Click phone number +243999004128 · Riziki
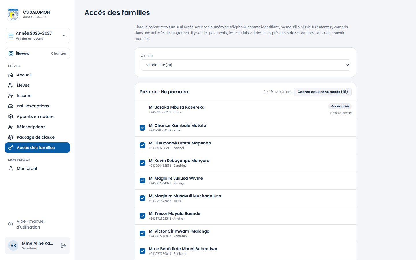This screenshot has width=416, height=260. pyautogui.click(x=165, y=130)
